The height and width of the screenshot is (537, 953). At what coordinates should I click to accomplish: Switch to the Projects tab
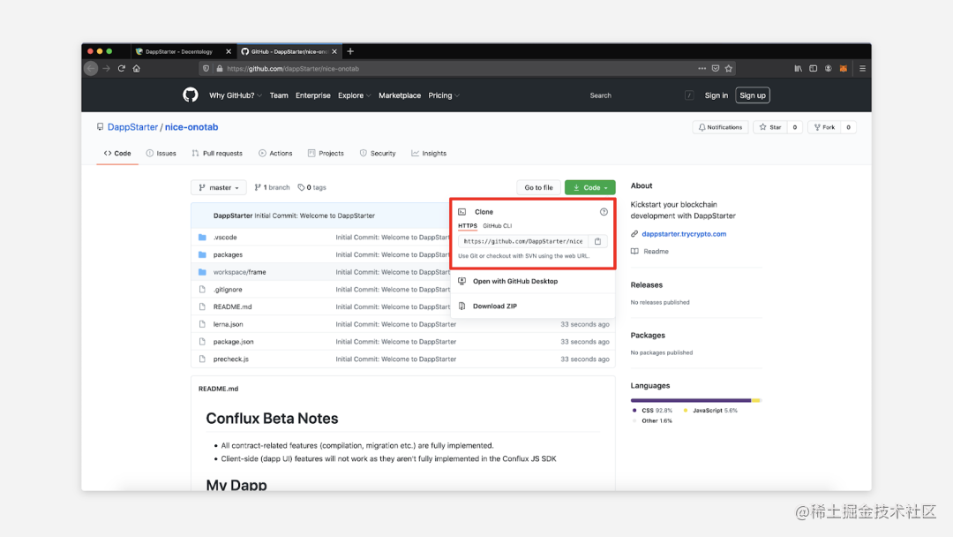pos(326,154)
